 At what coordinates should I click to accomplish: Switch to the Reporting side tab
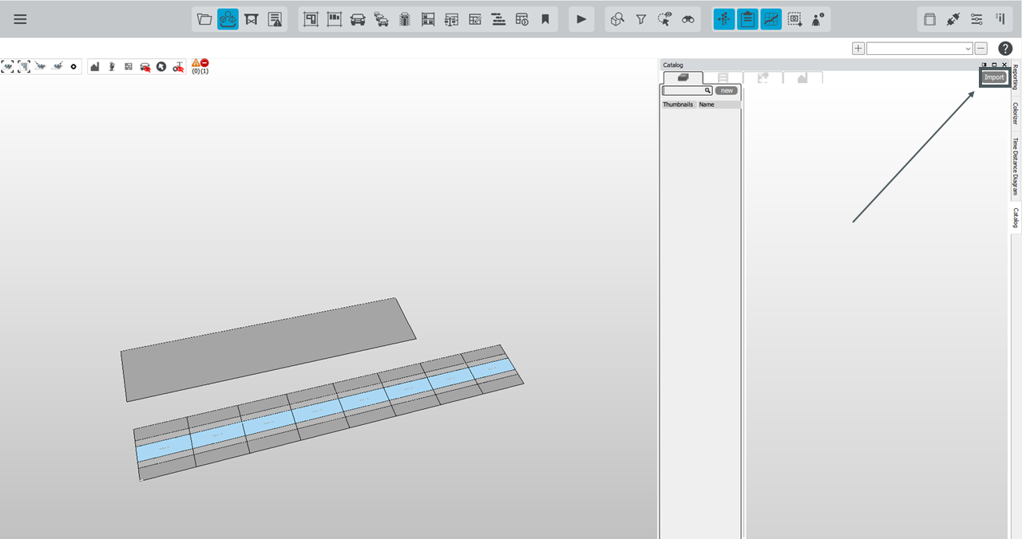[1016, 77]
